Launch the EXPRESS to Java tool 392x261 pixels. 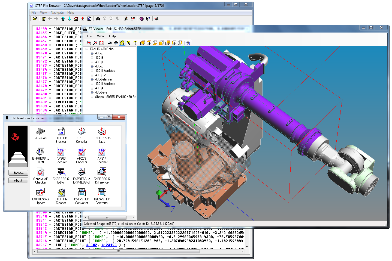102,135
